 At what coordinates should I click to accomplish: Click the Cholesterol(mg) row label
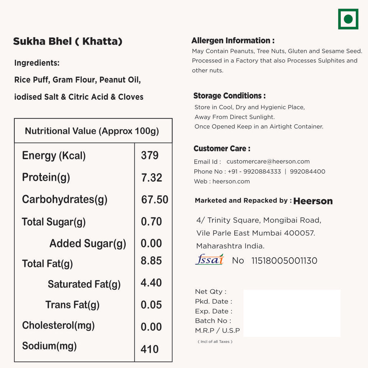tap(58, 326)
